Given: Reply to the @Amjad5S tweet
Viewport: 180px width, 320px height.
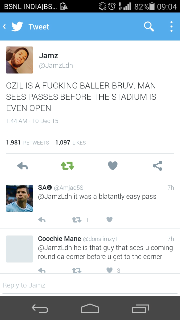Looking at the screenshot, I should pyautogui.click(x=42, y=220).
